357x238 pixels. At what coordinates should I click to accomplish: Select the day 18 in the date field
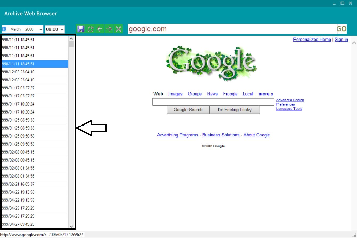(x=4, y=29)
